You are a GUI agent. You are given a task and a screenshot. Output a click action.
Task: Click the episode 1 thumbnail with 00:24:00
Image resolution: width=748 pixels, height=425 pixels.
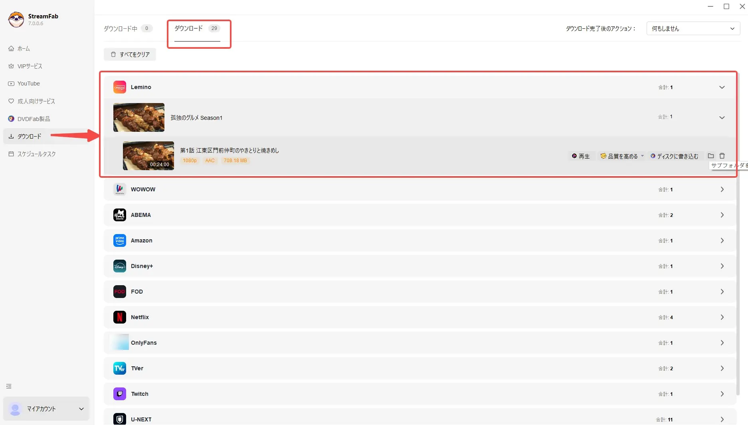(x=148, y=156)
